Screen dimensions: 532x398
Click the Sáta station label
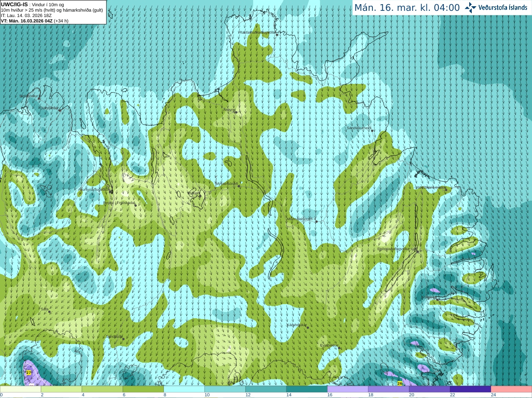(x=44, y=310)
